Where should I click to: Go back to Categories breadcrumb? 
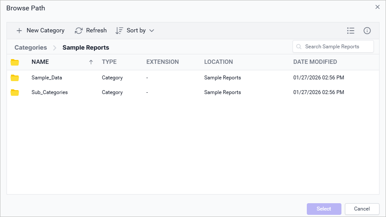click(x=31, y=47)
